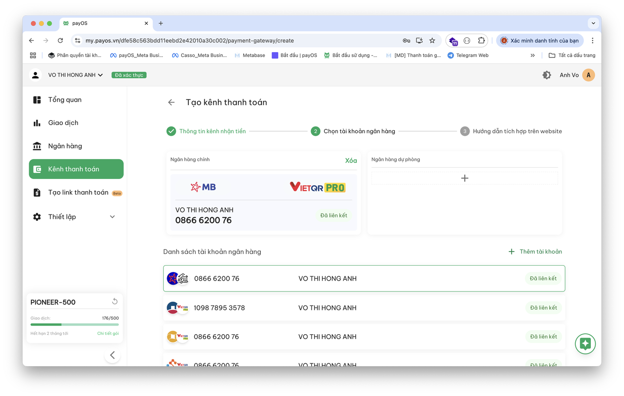Viewport: 624px width, 396px height.
Task: Go to step Thông tin kênh nhận tiền
Action: pyautogui.click(x=206, y=131)
